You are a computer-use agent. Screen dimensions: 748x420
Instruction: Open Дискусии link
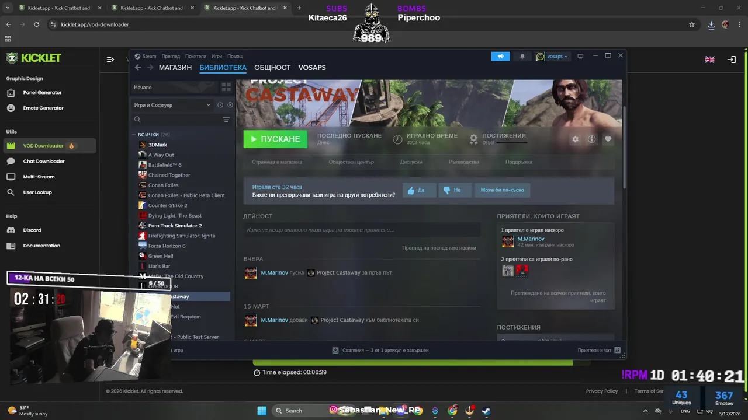point(411,162)
